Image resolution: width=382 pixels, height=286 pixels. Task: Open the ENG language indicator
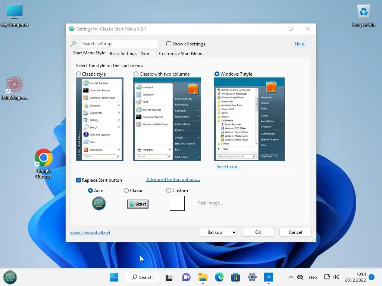pos(313,277)
